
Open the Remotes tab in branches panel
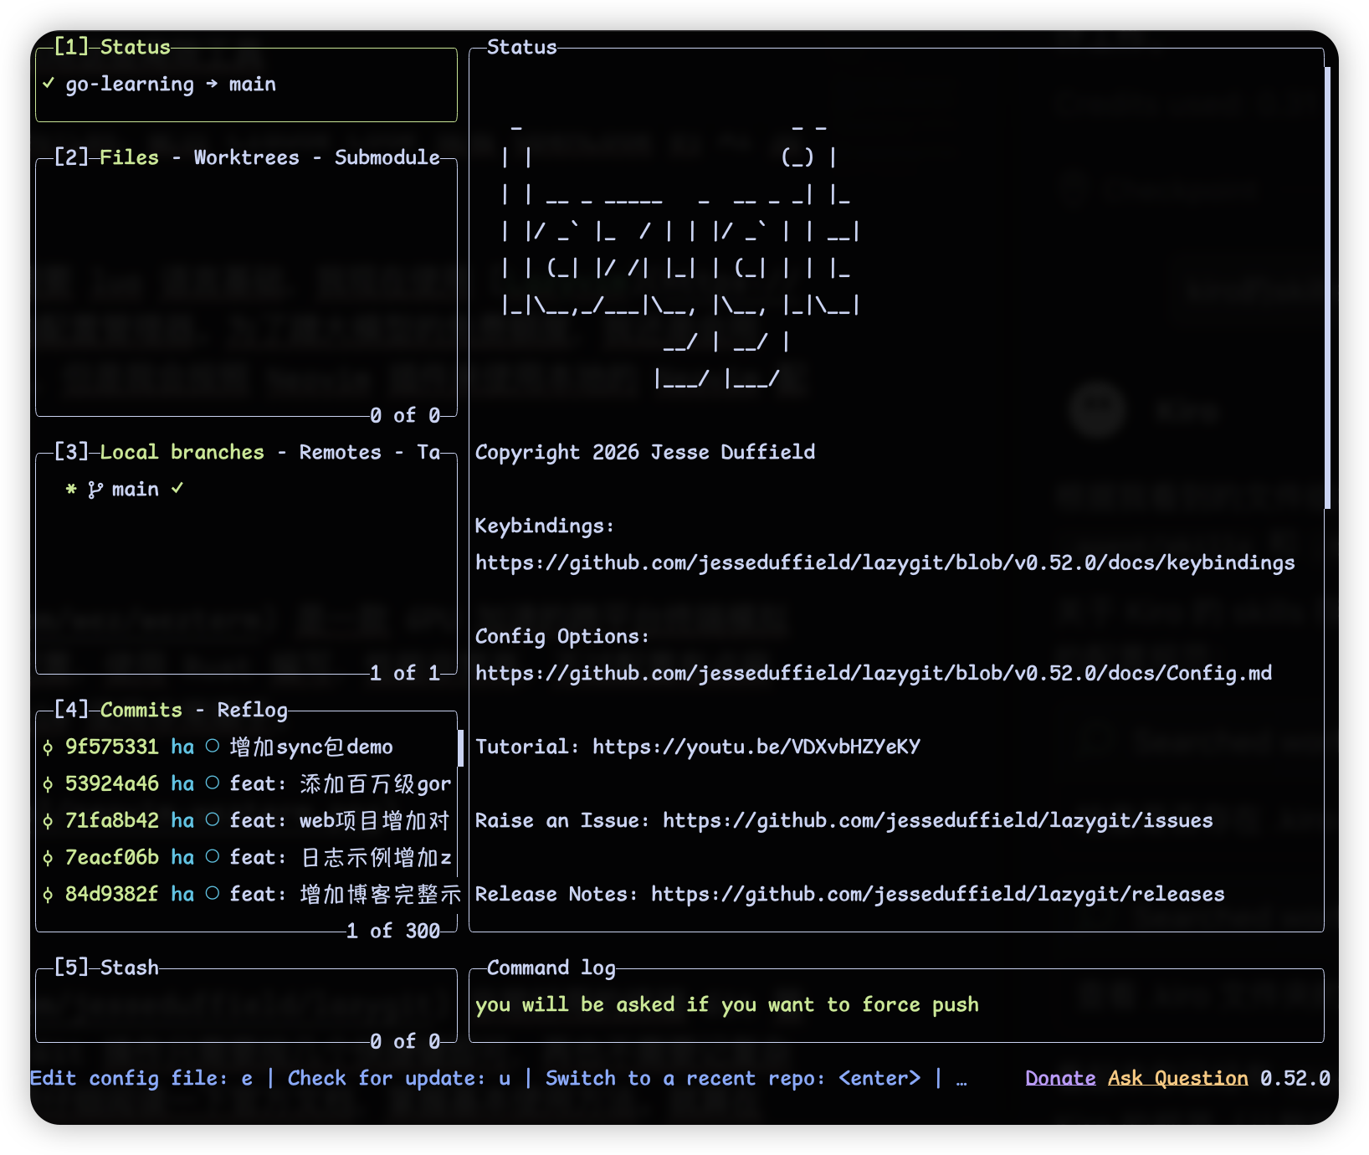coord(340,452)
